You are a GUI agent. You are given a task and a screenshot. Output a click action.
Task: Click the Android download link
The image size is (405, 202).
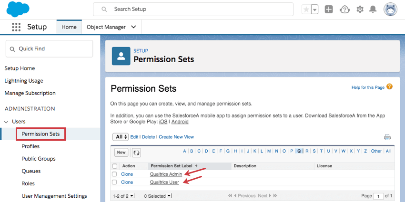tap(180, 122)
